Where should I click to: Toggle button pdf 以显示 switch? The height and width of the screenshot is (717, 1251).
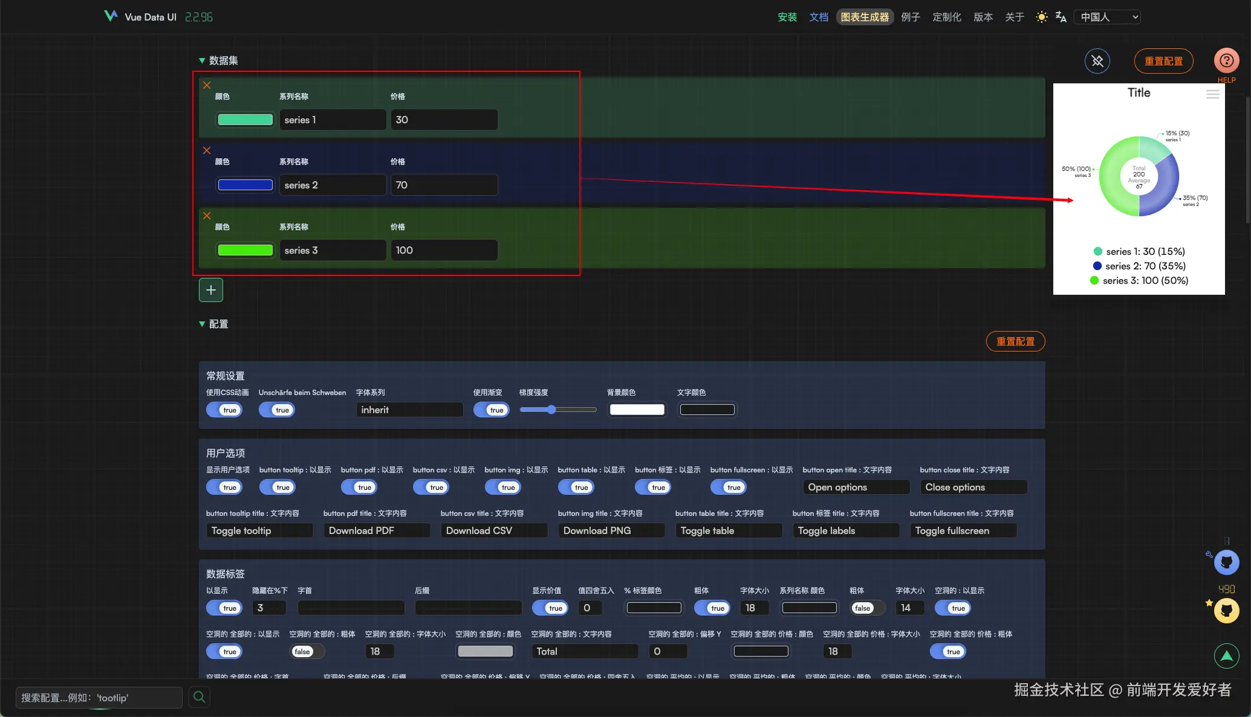359,487
